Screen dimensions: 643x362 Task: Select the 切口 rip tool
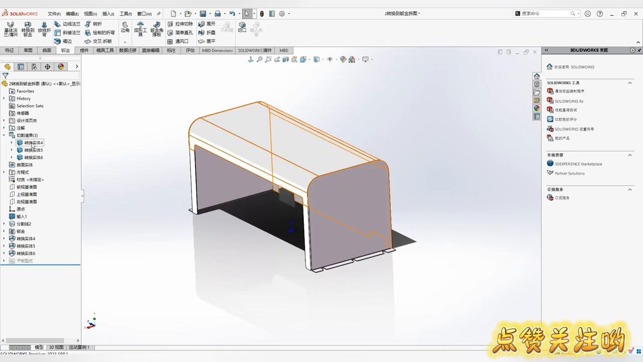242,27
